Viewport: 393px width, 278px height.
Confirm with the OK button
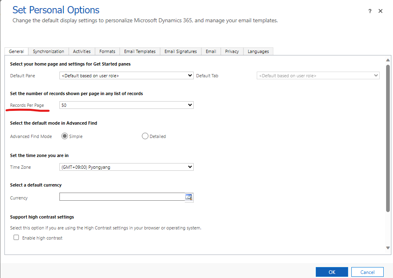pos(332,272)
